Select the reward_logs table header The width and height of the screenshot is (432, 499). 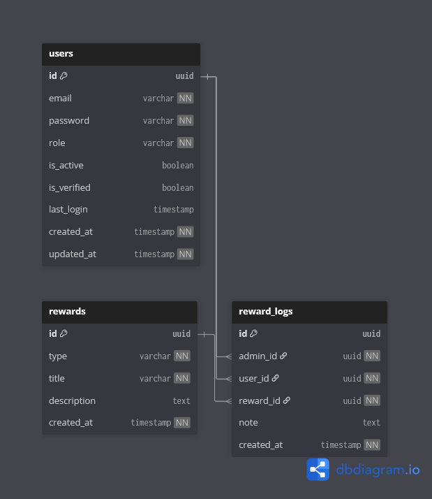coord(309,312)
